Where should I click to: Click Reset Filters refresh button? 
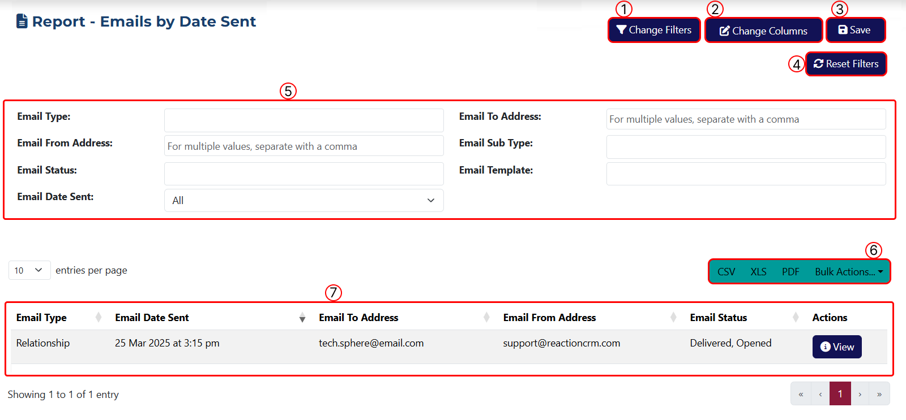(x=846, y=64)
